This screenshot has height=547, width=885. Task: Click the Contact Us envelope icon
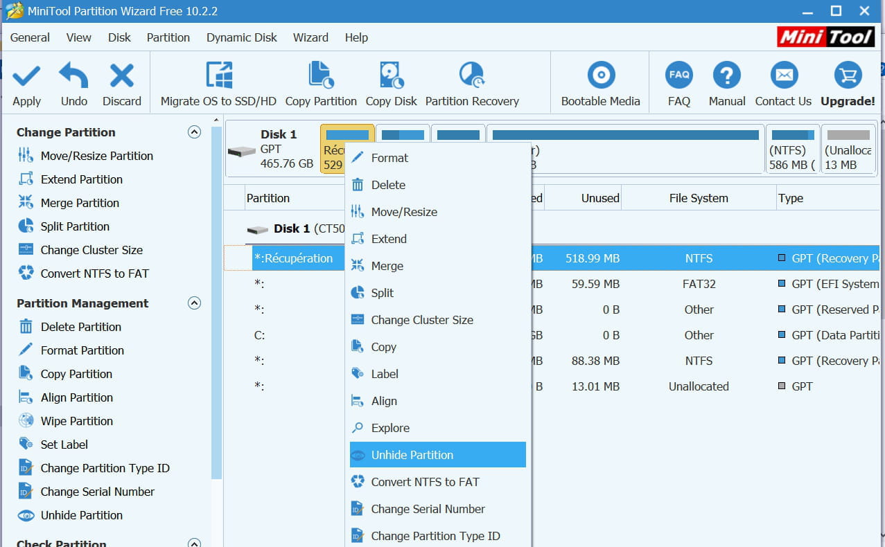point(784,75)
